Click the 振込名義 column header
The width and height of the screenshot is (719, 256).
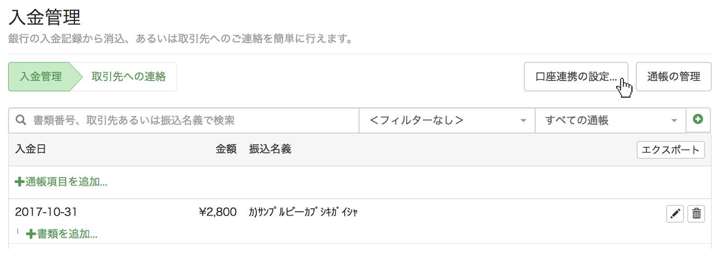click(x=270, y=149)
